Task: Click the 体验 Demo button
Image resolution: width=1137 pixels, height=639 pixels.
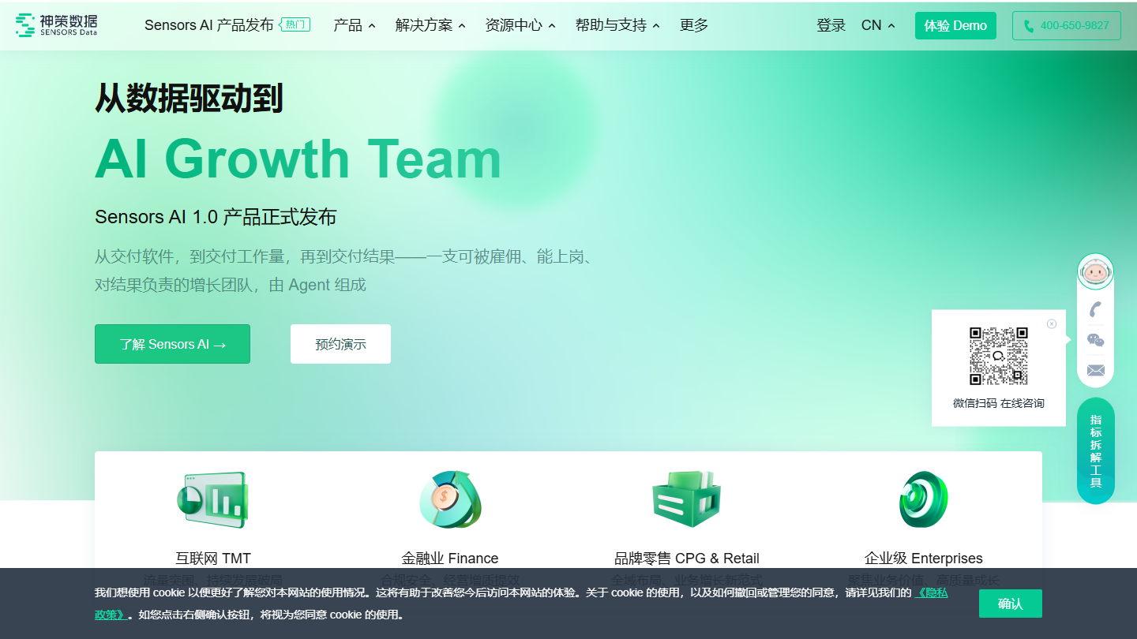Action: (955, 25)
